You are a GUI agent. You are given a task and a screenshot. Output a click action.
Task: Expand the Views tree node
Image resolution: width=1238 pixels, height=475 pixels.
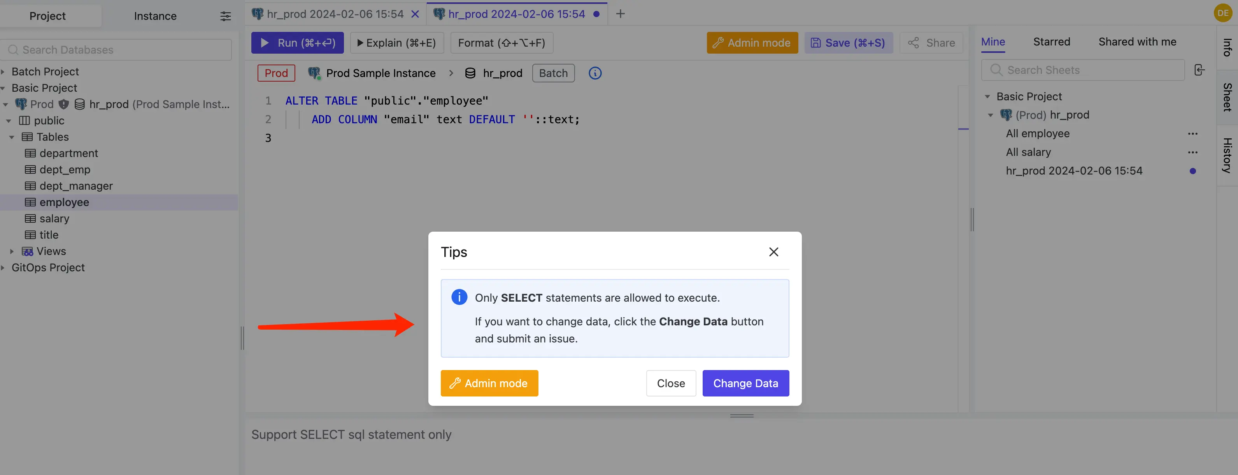[x=12, y=251]
